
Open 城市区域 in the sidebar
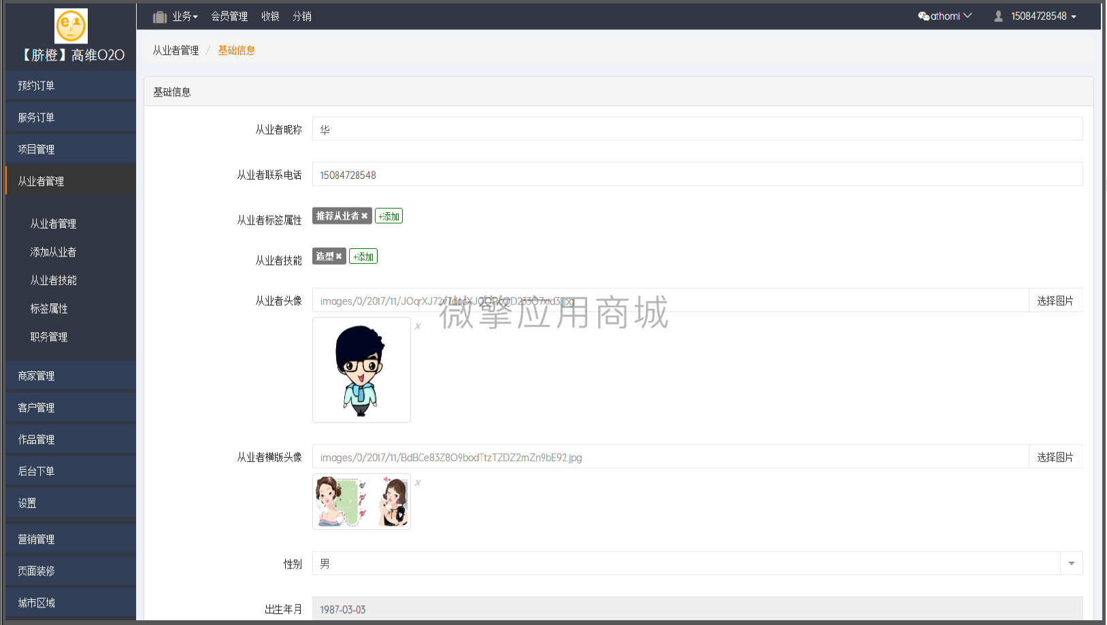(71, 603)
